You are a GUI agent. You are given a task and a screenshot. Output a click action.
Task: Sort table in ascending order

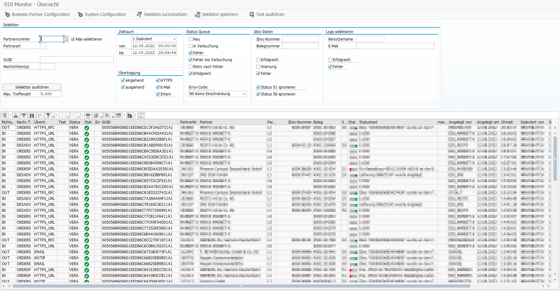[16, 115]
